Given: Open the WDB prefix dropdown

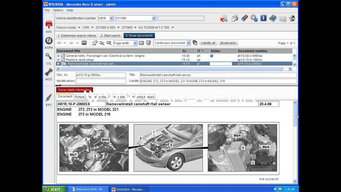Looking at the screenshot, I should [x=111, y=18].
